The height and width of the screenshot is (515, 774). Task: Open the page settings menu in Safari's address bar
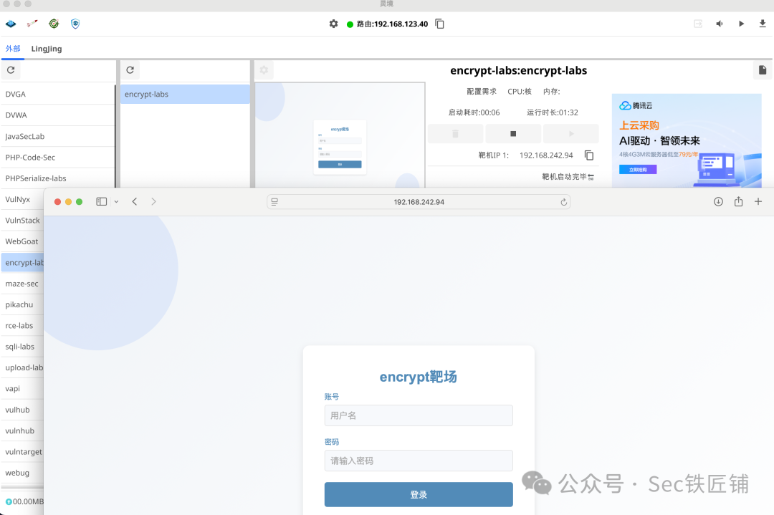point(274,201)
